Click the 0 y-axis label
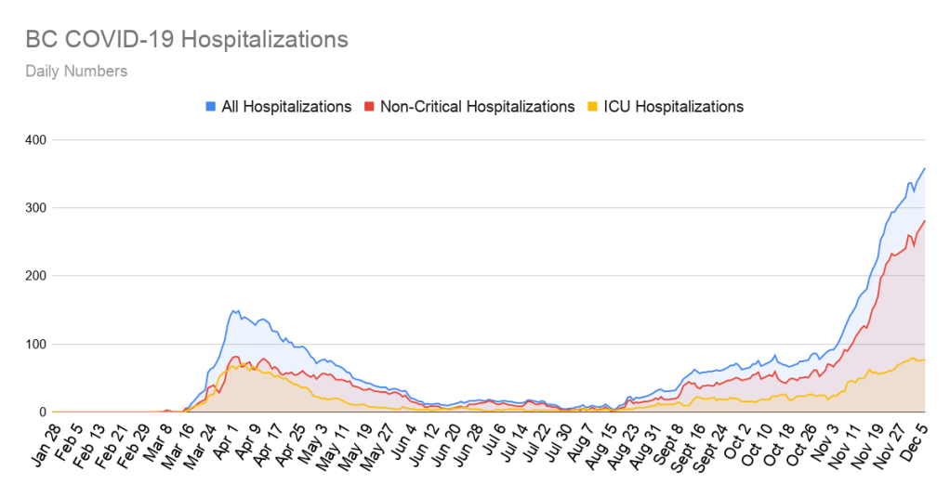950x497 pixels. click(x=43, y=412)
